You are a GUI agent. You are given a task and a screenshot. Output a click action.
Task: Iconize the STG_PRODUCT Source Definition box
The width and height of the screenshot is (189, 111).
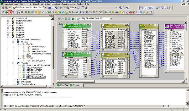(x=90, y=53)
